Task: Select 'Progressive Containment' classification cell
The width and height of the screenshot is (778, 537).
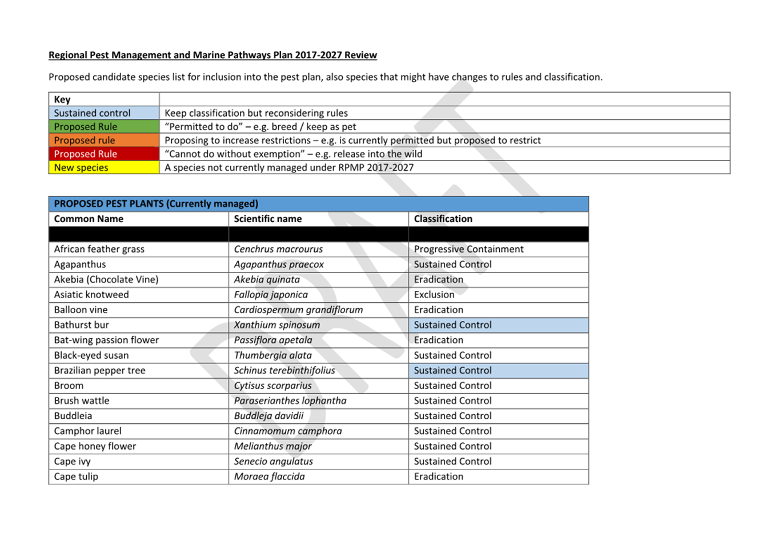Action: (x=499, y=249)
